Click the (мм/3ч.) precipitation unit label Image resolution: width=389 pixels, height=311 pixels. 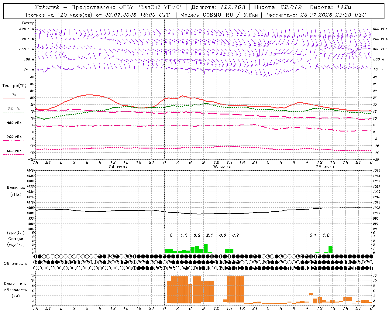pos(16,233)
